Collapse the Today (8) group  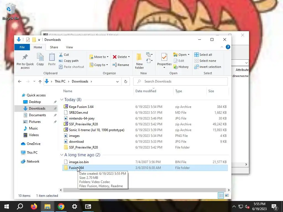[62, 100]
